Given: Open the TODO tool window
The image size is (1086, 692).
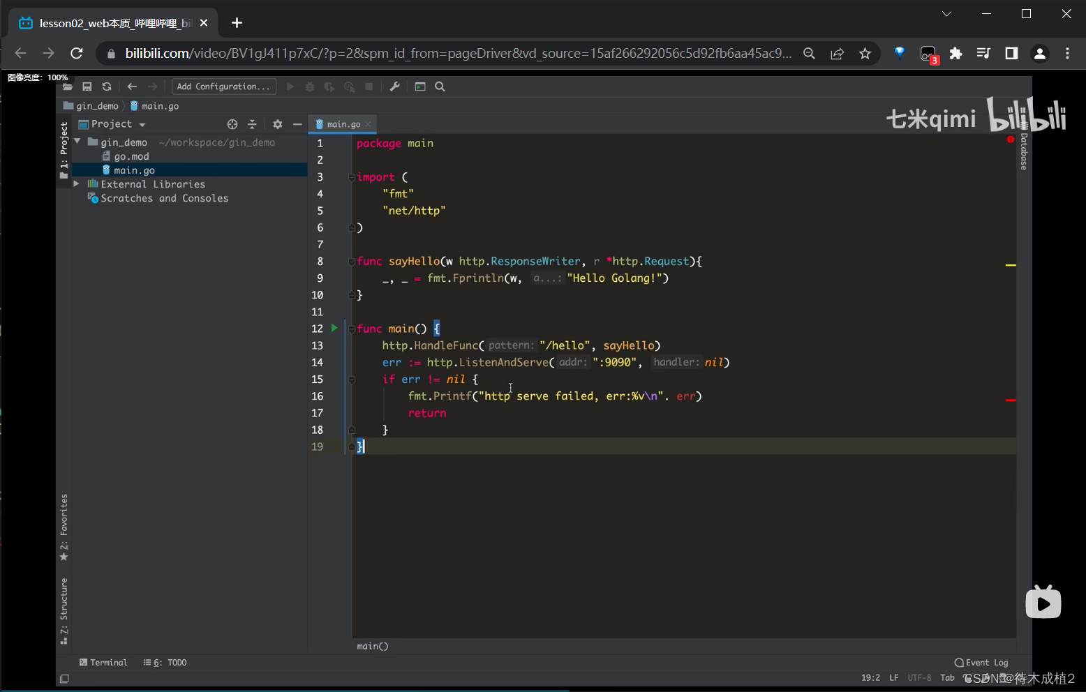Looking at the screenshot, I should click(165, 663).
